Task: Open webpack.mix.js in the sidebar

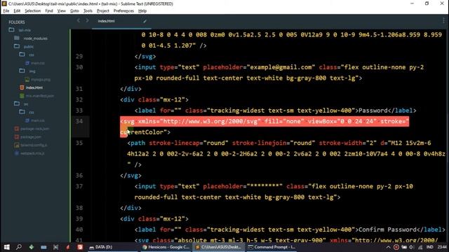Action: 32,154
